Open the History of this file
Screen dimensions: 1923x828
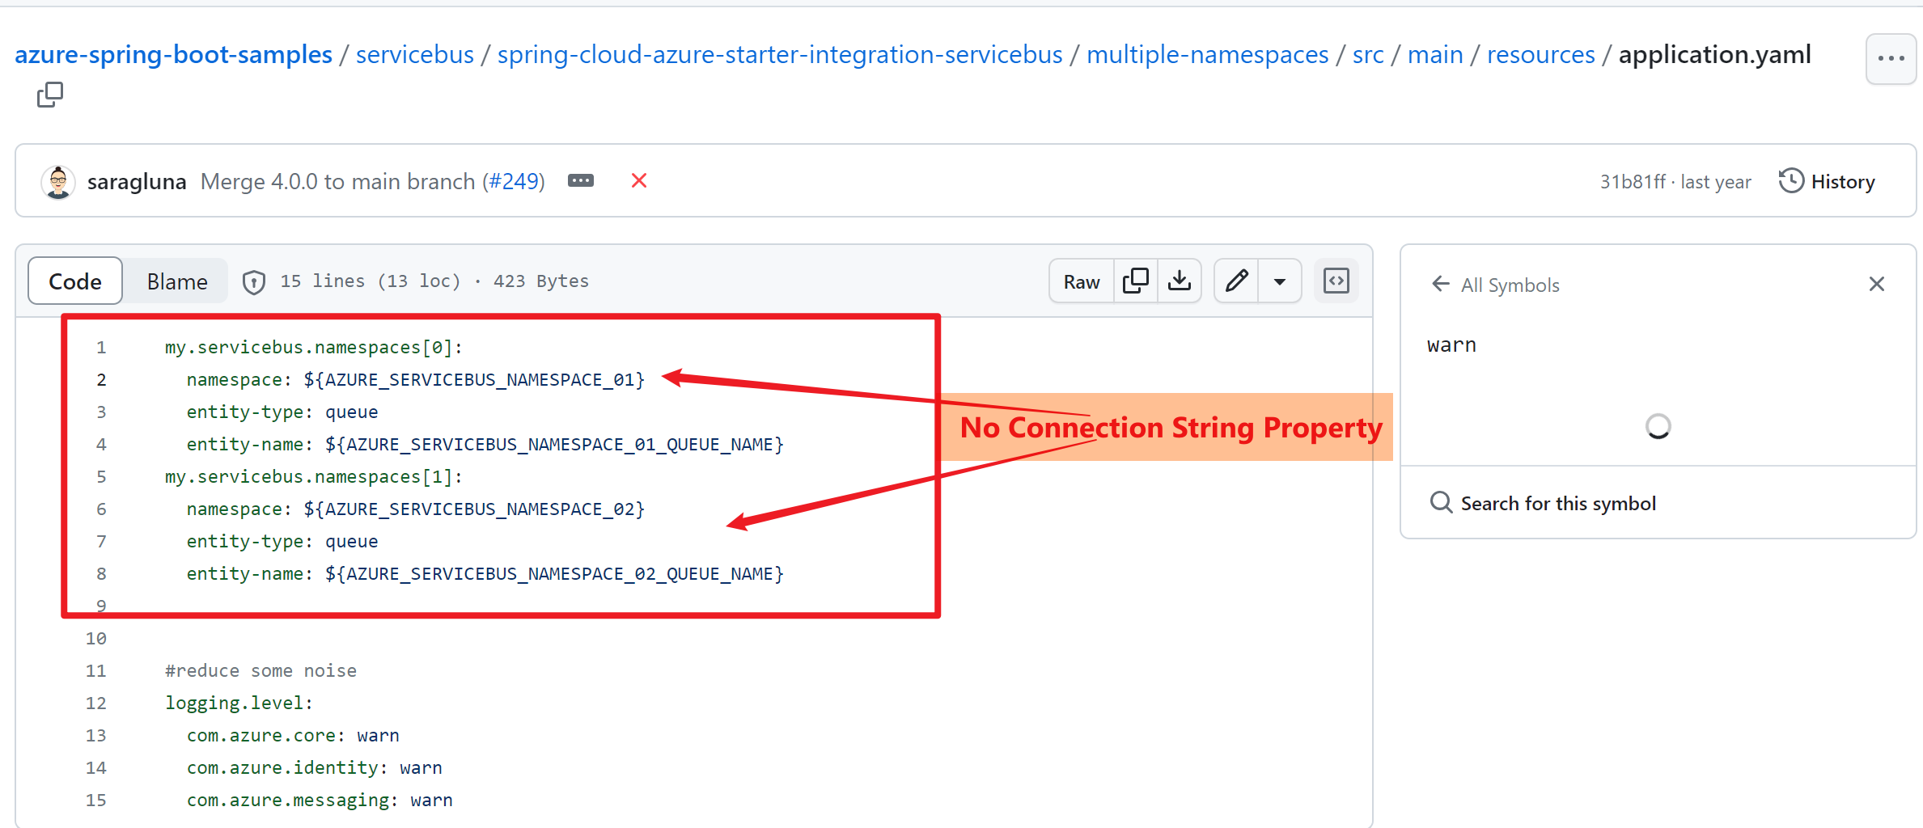point(1828,181)
